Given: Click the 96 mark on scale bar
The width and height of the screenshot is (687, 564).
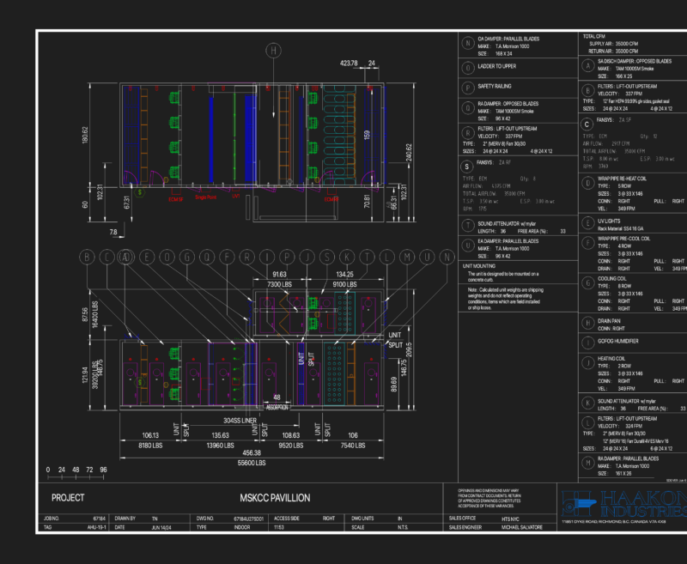Looking at the screenshot, I should (103, 470).
